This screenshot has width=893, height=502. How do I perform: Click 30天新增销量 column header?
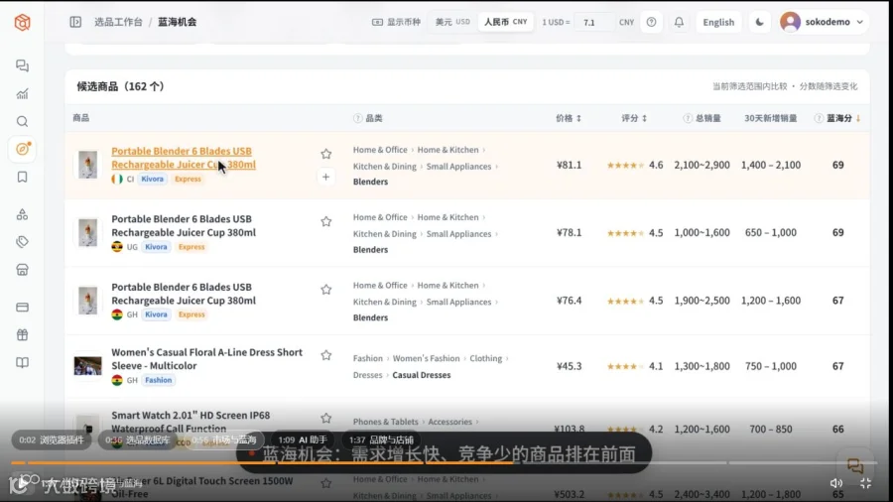tap(771, 118)
